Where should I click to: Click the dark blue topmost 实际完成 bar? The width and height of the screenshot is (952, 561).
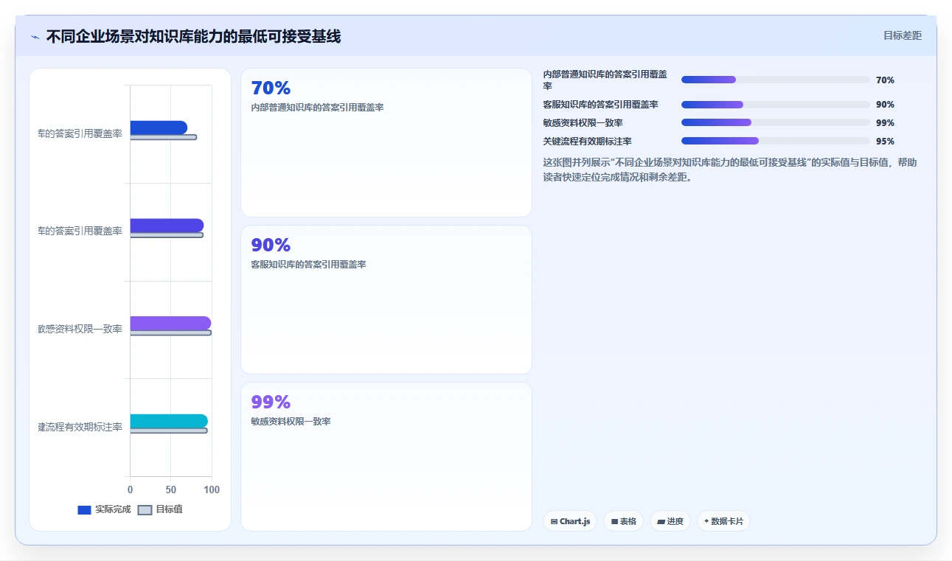(x=159, y=128)
